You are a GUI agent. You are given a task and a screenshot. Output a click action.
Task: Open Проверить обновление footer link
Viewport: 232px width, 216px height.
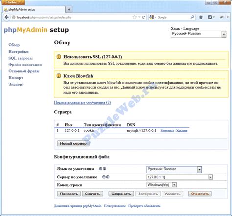(144, 206)
